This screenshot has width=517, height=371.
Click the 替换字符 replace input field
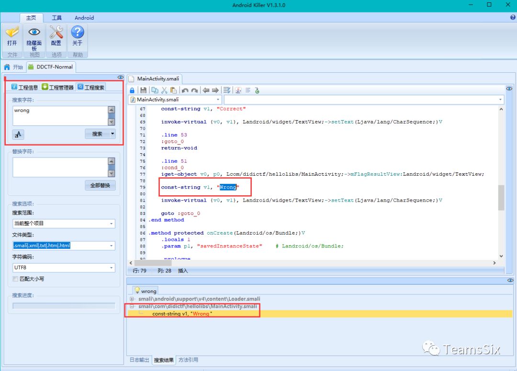pos(60,167)
